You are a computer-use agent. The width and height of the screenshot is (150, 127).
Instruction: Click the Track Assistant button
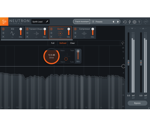coord(82,22)
